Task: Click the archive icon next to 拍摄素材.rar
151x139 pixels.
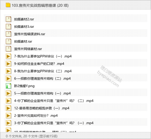Action: (x=8, y=41)
